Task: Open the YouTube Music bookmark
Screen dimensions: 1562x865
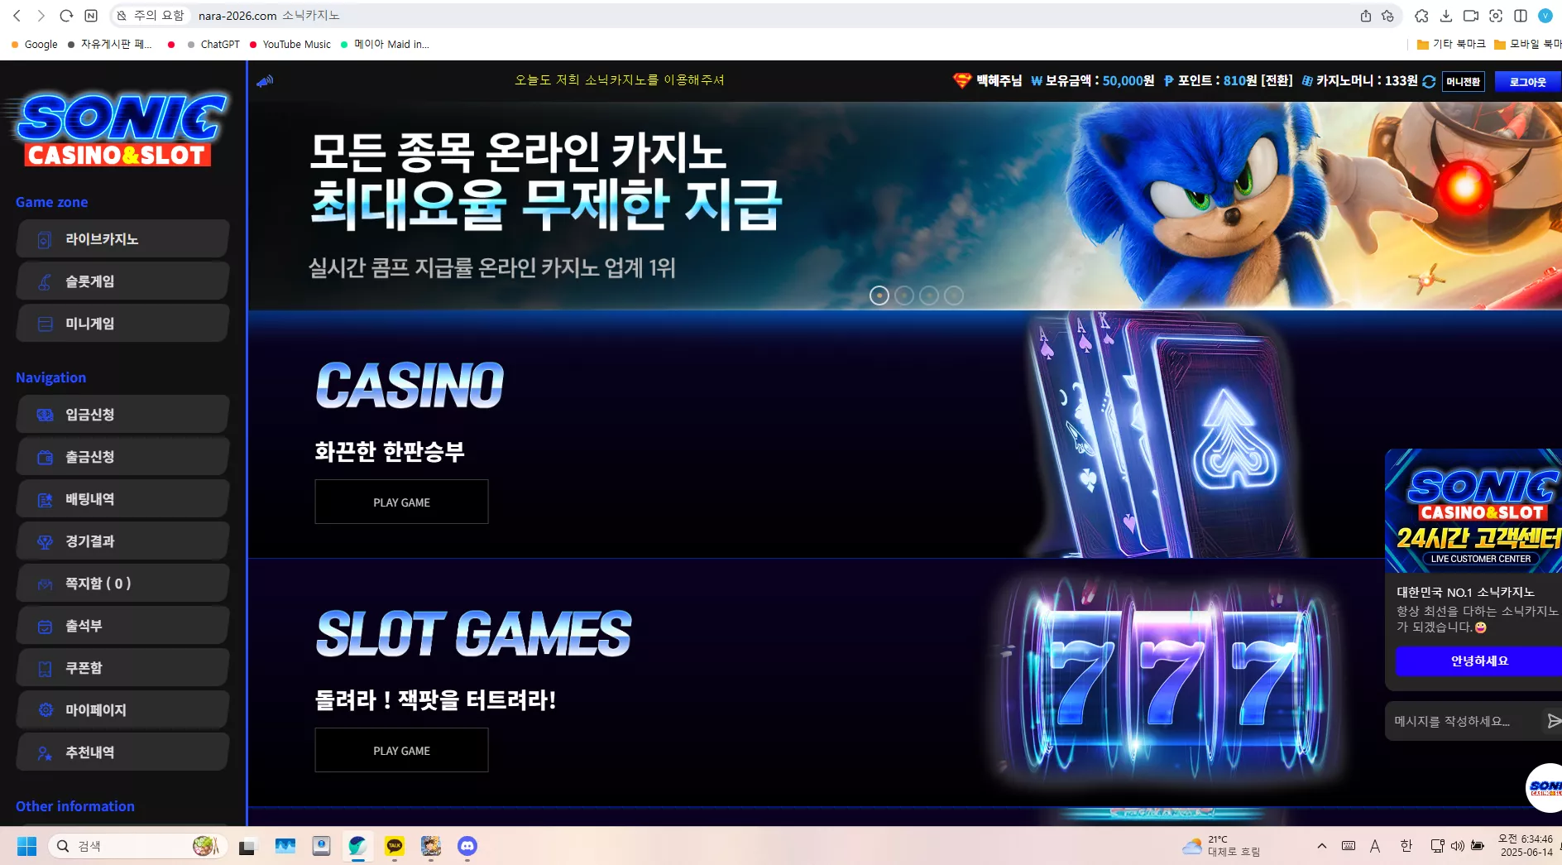Action: click(x=290, y=45)
